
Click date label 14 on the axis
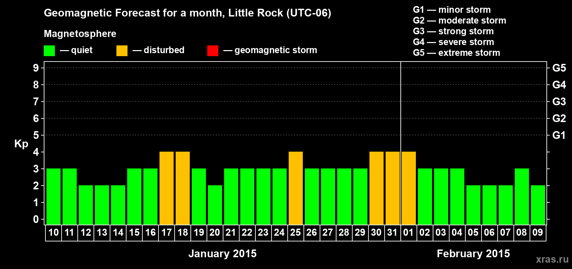[118, 232]
